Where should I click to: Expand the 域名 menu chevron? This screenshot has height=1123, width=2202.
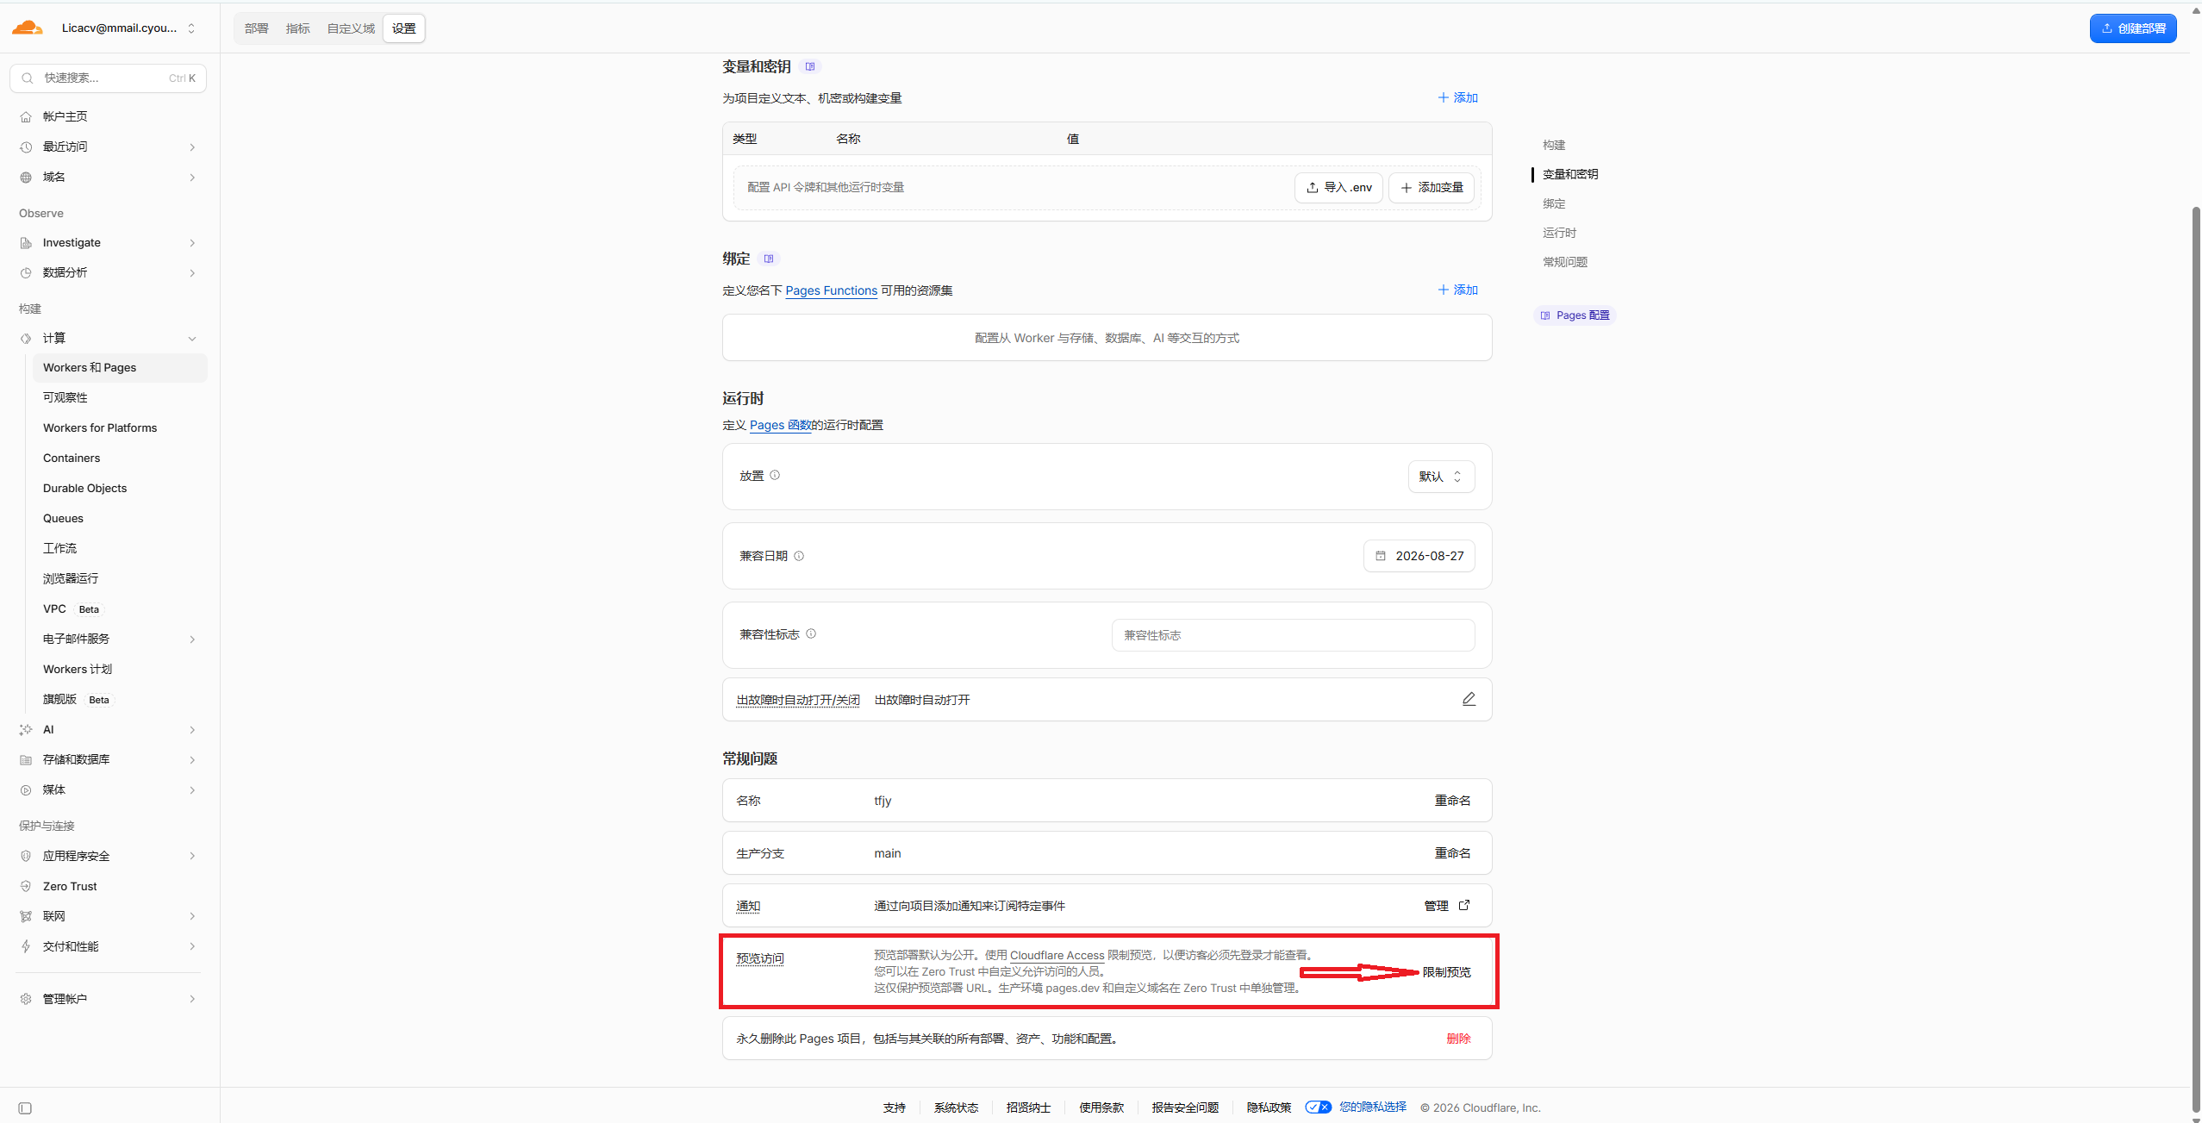pos(192,178)
